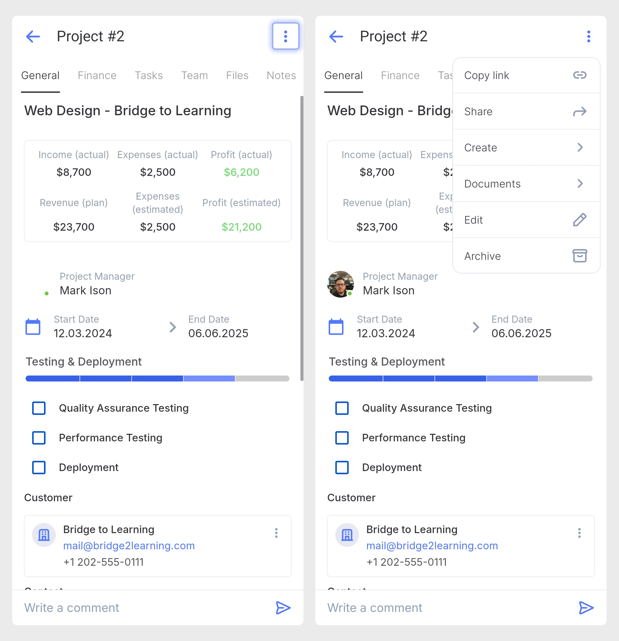Open Bridge to Learning options in left card
The height and width of the screenshot is (641, 619).
coord(276,533)
